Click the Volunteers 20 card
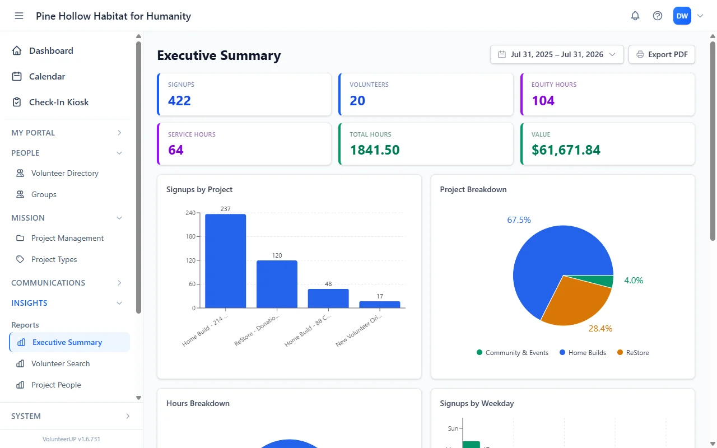Screen dimensions: 717x448 (x=426, y=95)
